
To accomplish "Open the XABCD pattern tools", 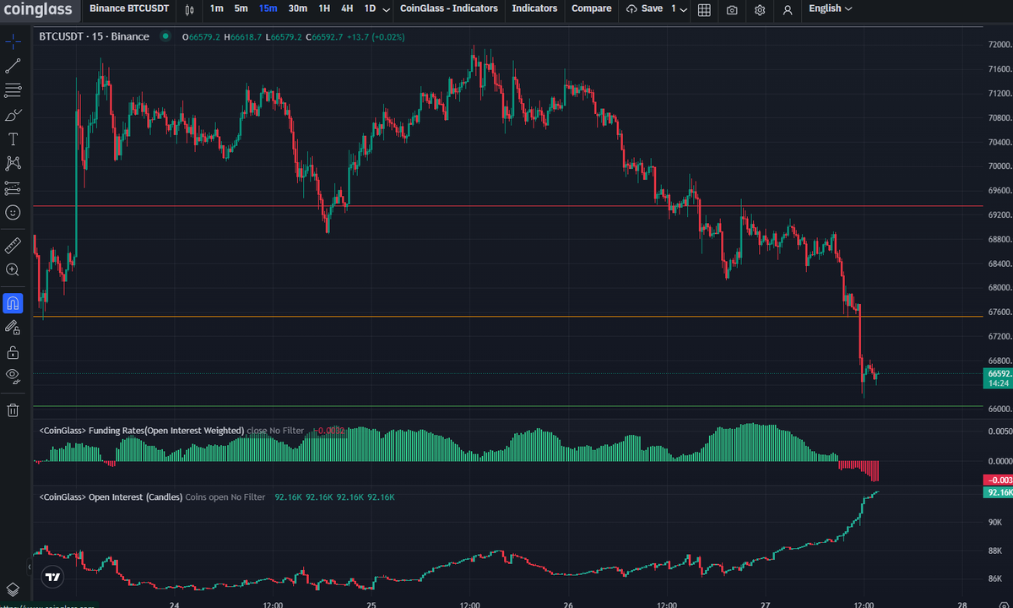I will (x=13, y=163).
